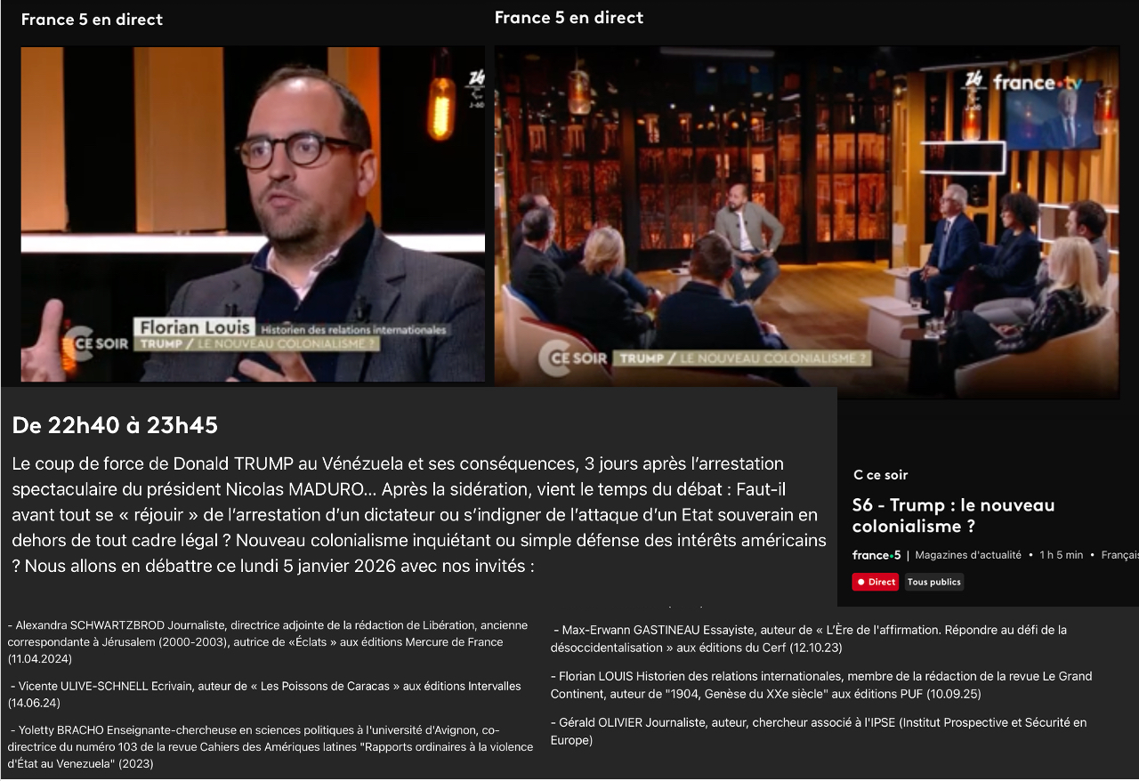Open the studio debate video thumbnail
Viewport: 1139px width, 781px height.
807,222
